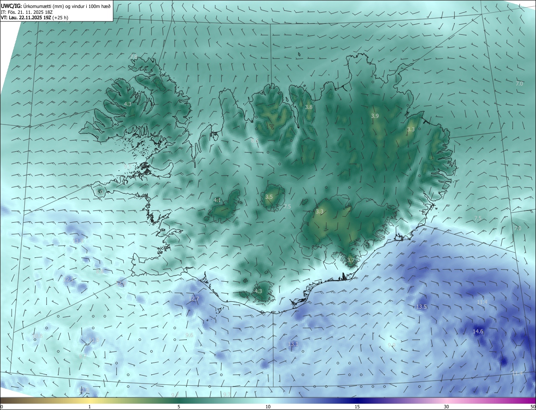Click the "UWC/IG:" title text in header
Screen dimensions: 536x410
click(x=11, y=6)
